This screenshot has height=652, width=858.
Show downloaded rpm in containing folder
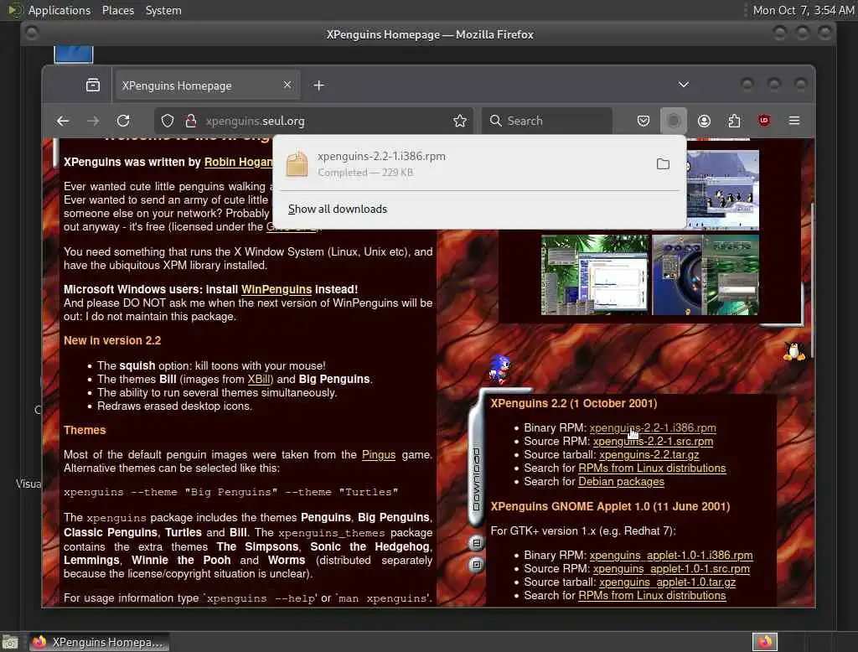click(664, 163)
